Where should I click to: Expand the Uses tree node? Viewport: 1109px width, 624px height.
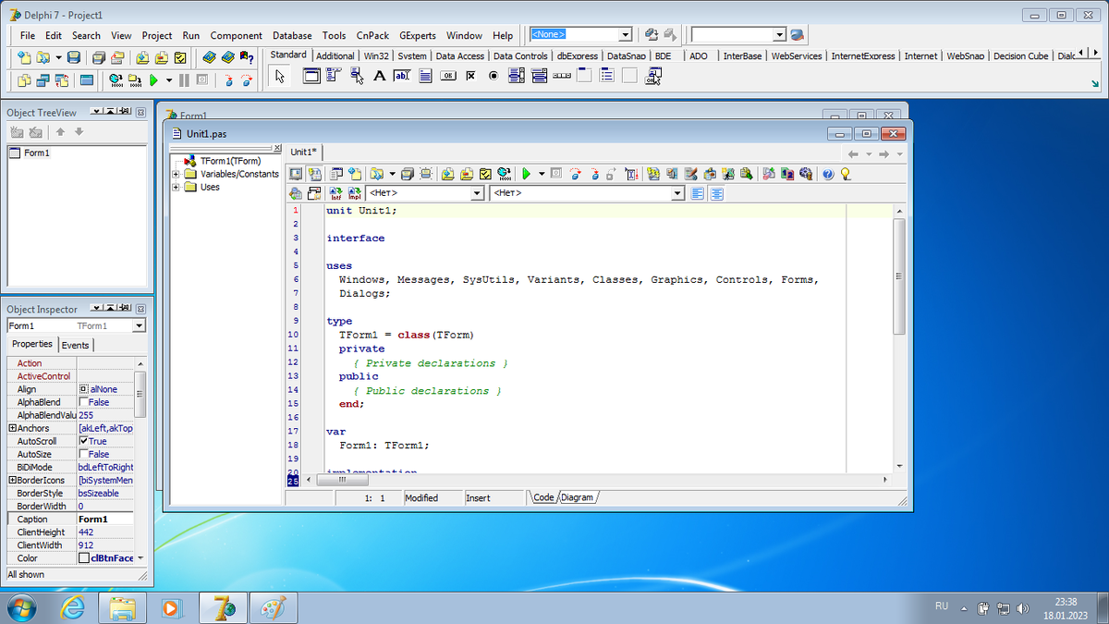177,187
